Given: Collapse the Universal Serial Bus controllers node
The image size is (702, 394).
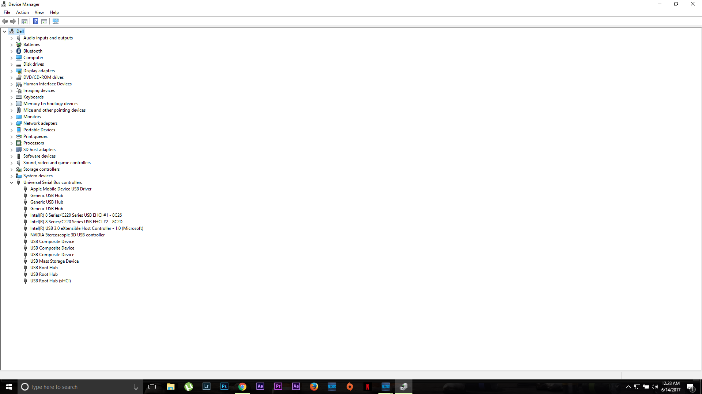Looking at the screenshot, I should point(11,182).
